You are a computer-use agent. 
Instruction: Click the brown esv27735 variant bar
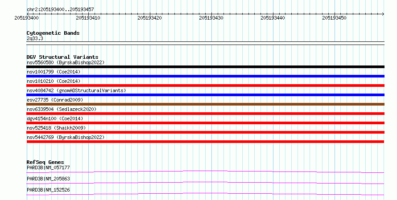point(205,104)
